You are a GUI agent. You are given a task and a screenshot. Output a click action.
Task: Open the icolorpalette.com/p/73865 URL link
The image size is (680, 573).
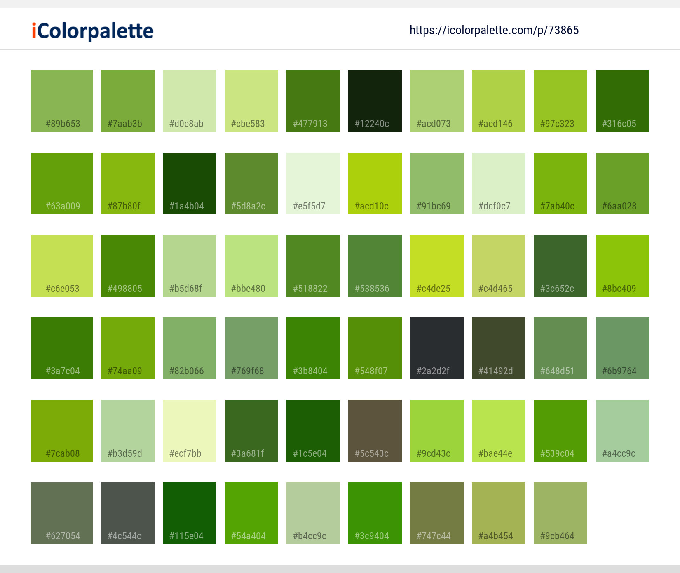coord(494,30)
